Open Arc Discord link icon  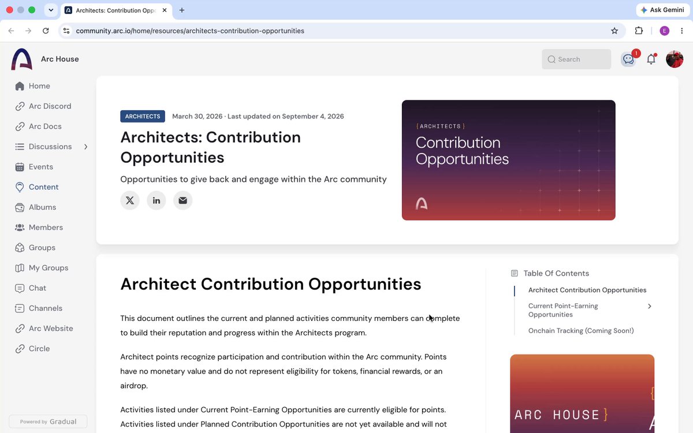coord(20,106)
